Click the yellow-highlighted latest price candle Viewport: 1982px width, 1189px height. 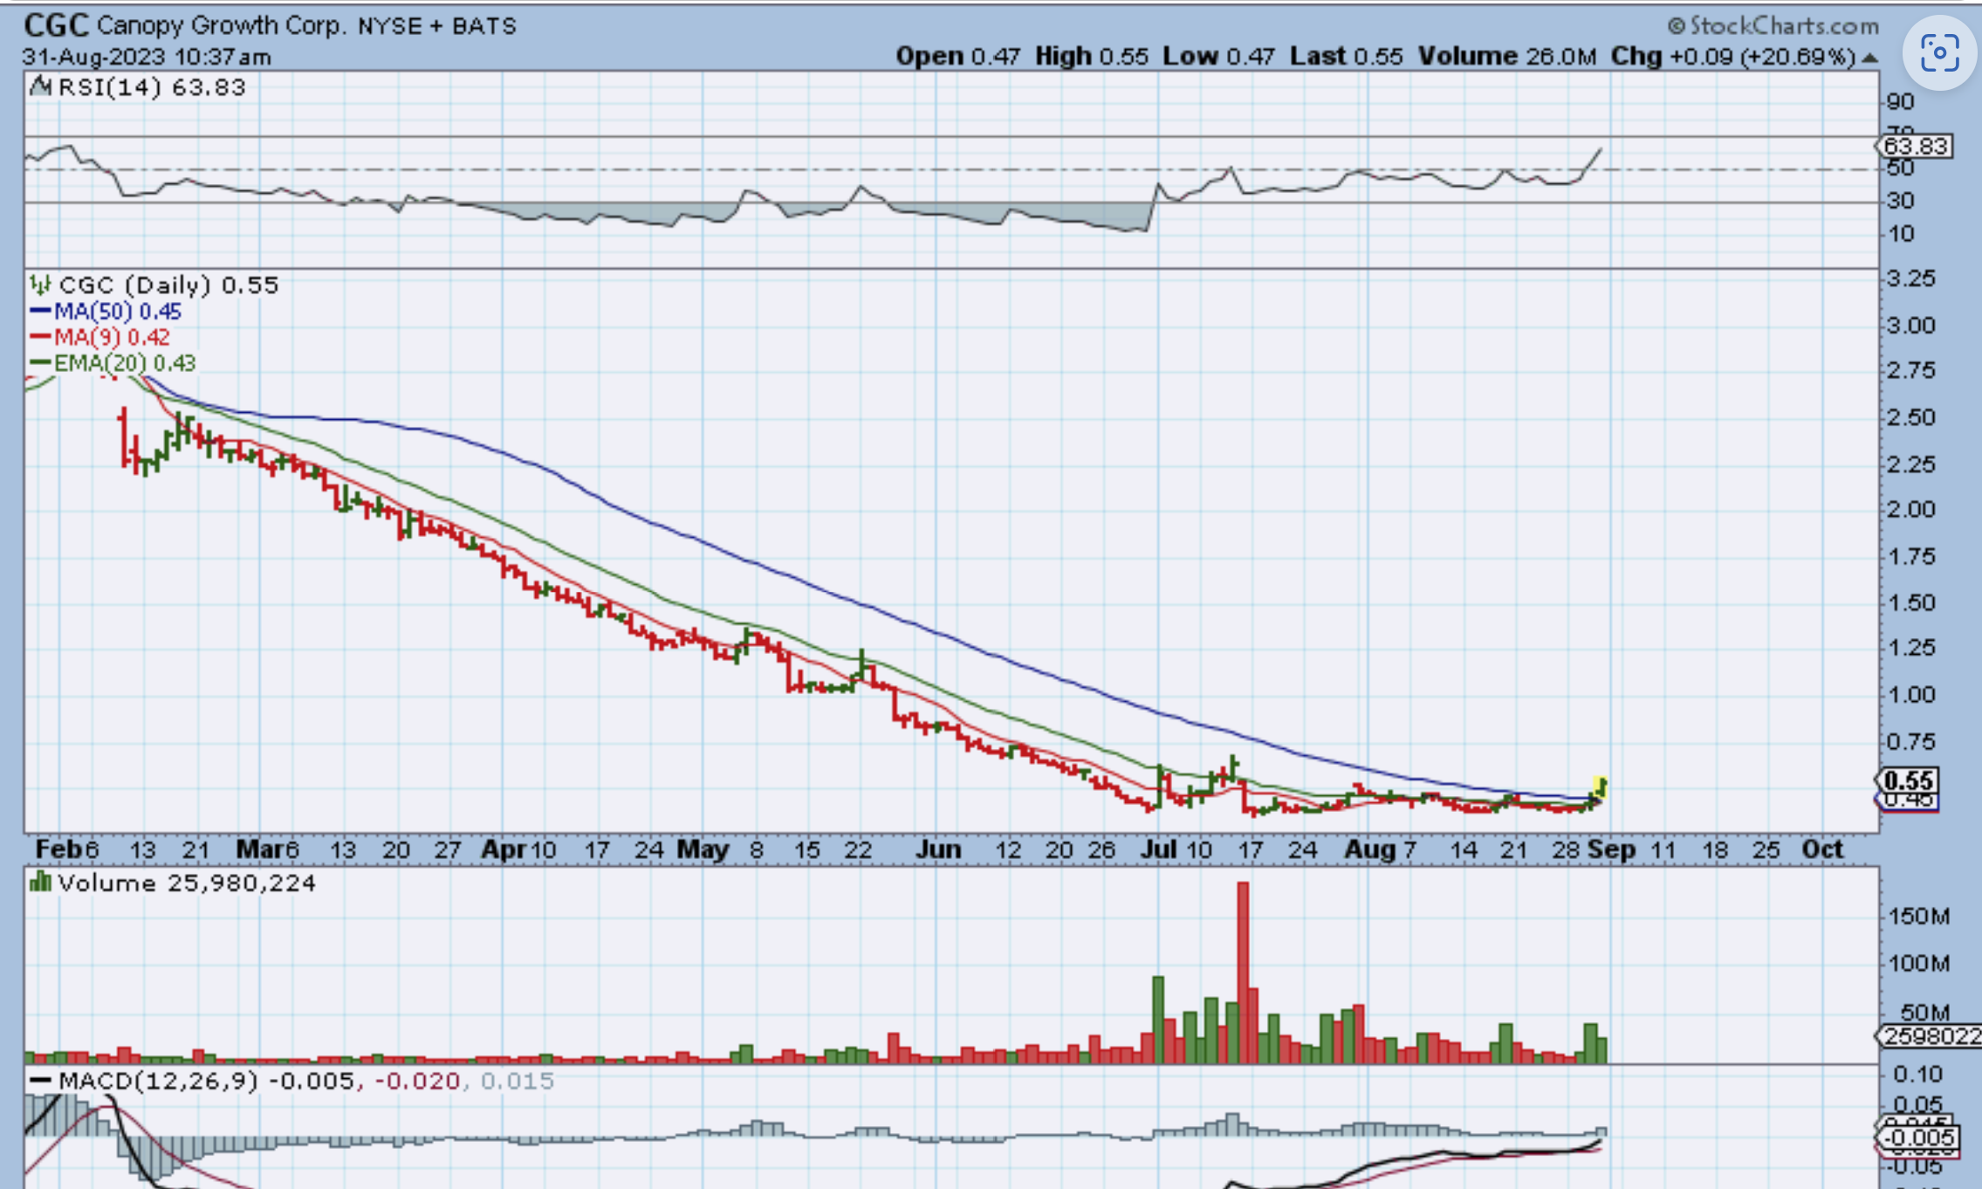pos(1600,787)
